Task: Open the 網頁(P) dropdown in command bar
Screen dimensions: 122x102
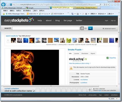Action: pos(94,14)
